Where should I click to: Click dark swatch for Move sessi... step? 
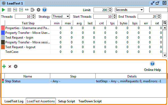3,42
